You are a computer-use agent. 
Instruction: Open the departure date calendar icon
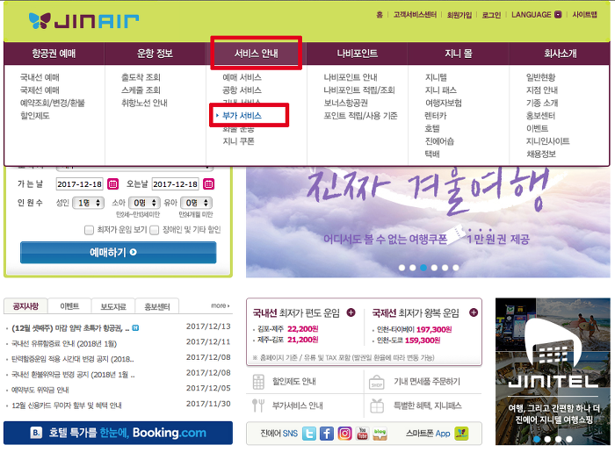point(113,183)
